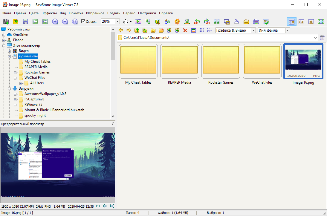Delete the selected file with red X
Viewport: 327px width, 216px height.
click(x=185, y=30)
